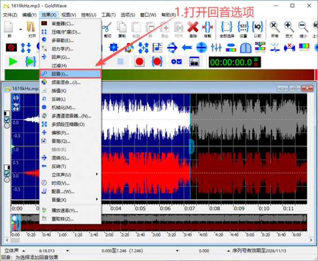Click the visual display window icon
Image resolution: width=318 pixels, height=261 pixels.
click(194, 61)
